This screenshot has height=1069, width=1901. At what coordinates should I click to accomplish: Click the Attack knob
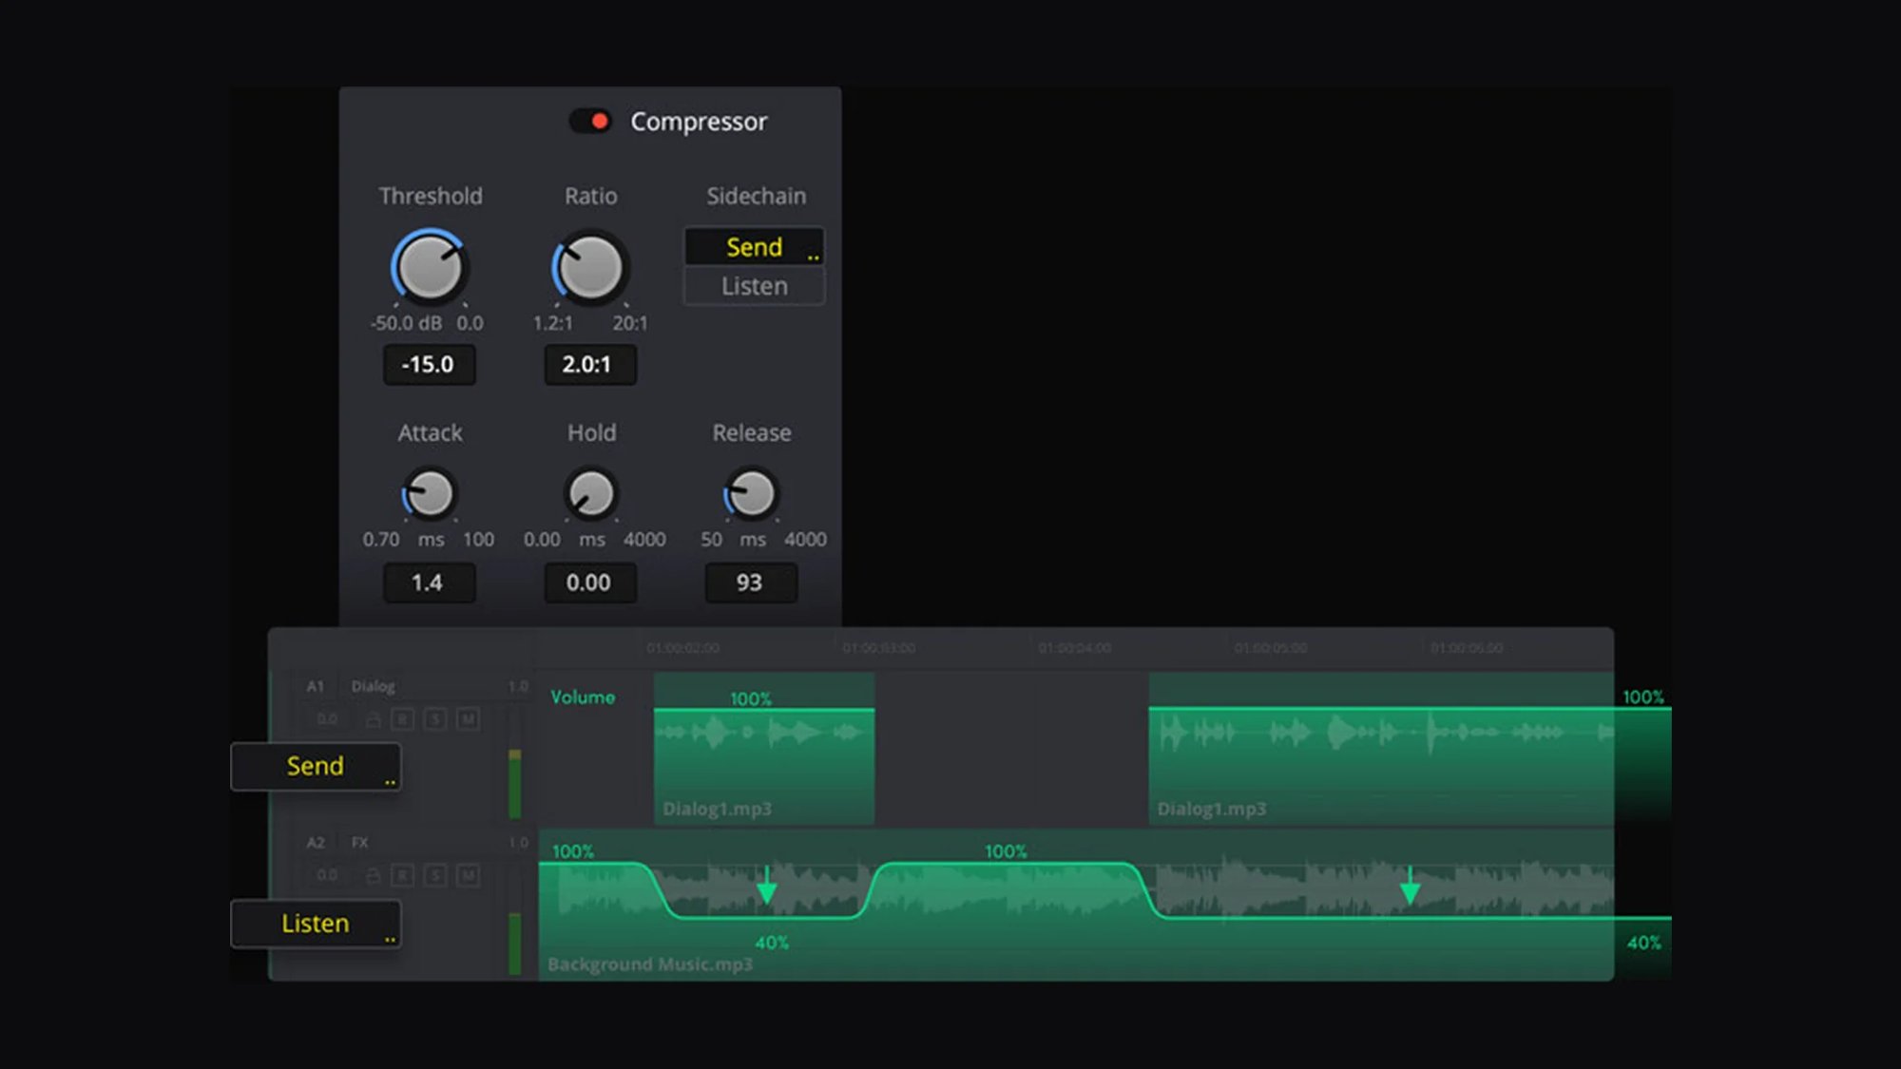(429, 494)
